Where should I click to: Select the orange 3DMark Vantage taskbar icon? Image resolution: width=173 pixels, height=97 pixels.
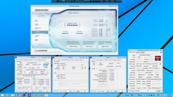(x=46, y=95)
